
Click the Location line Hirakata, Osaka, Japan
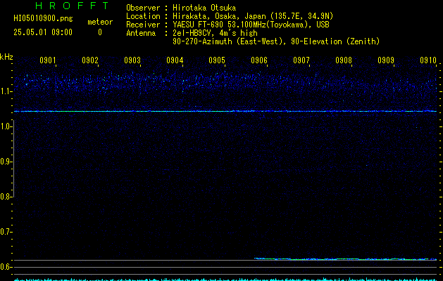[x=230, y=16]
